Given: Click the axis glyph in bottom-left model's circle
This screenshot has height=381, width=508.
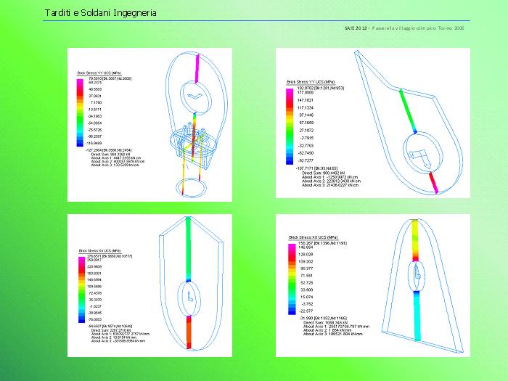Looking at the screenshot, I should click(x=189, y=296).
